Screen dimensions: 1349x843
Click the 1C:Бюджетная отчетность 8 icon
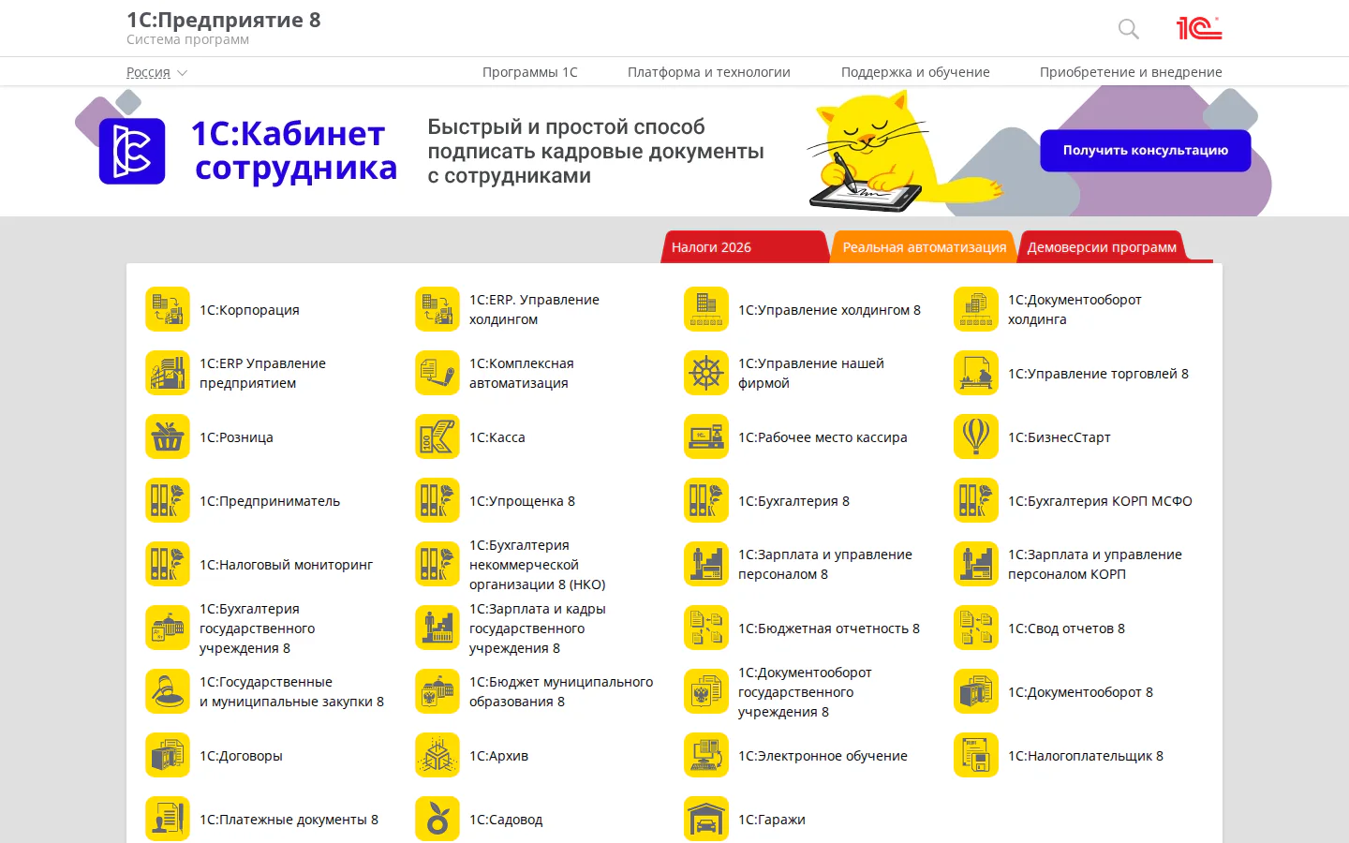(706, 628)
